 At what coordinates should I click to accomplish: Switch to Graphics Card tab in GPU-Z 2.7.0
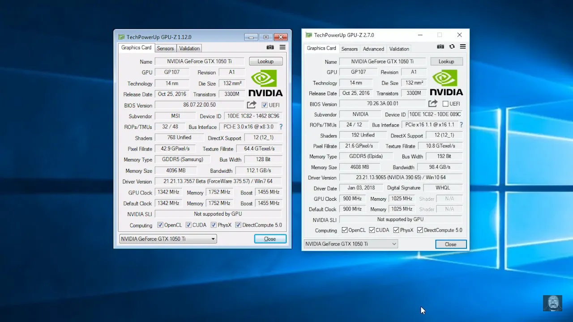pos(321,48)
